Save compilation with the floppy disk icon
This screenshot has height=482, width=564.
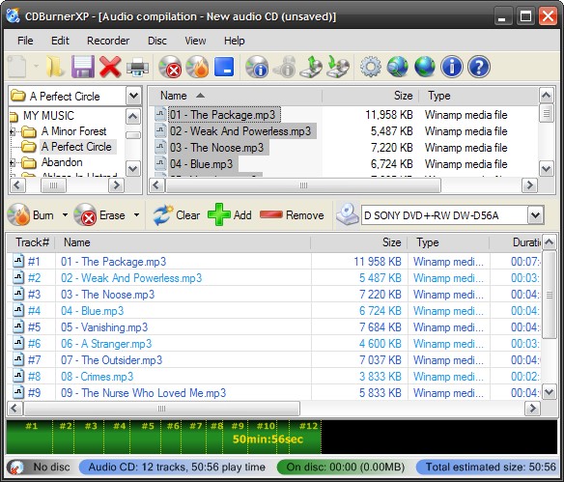83,67
